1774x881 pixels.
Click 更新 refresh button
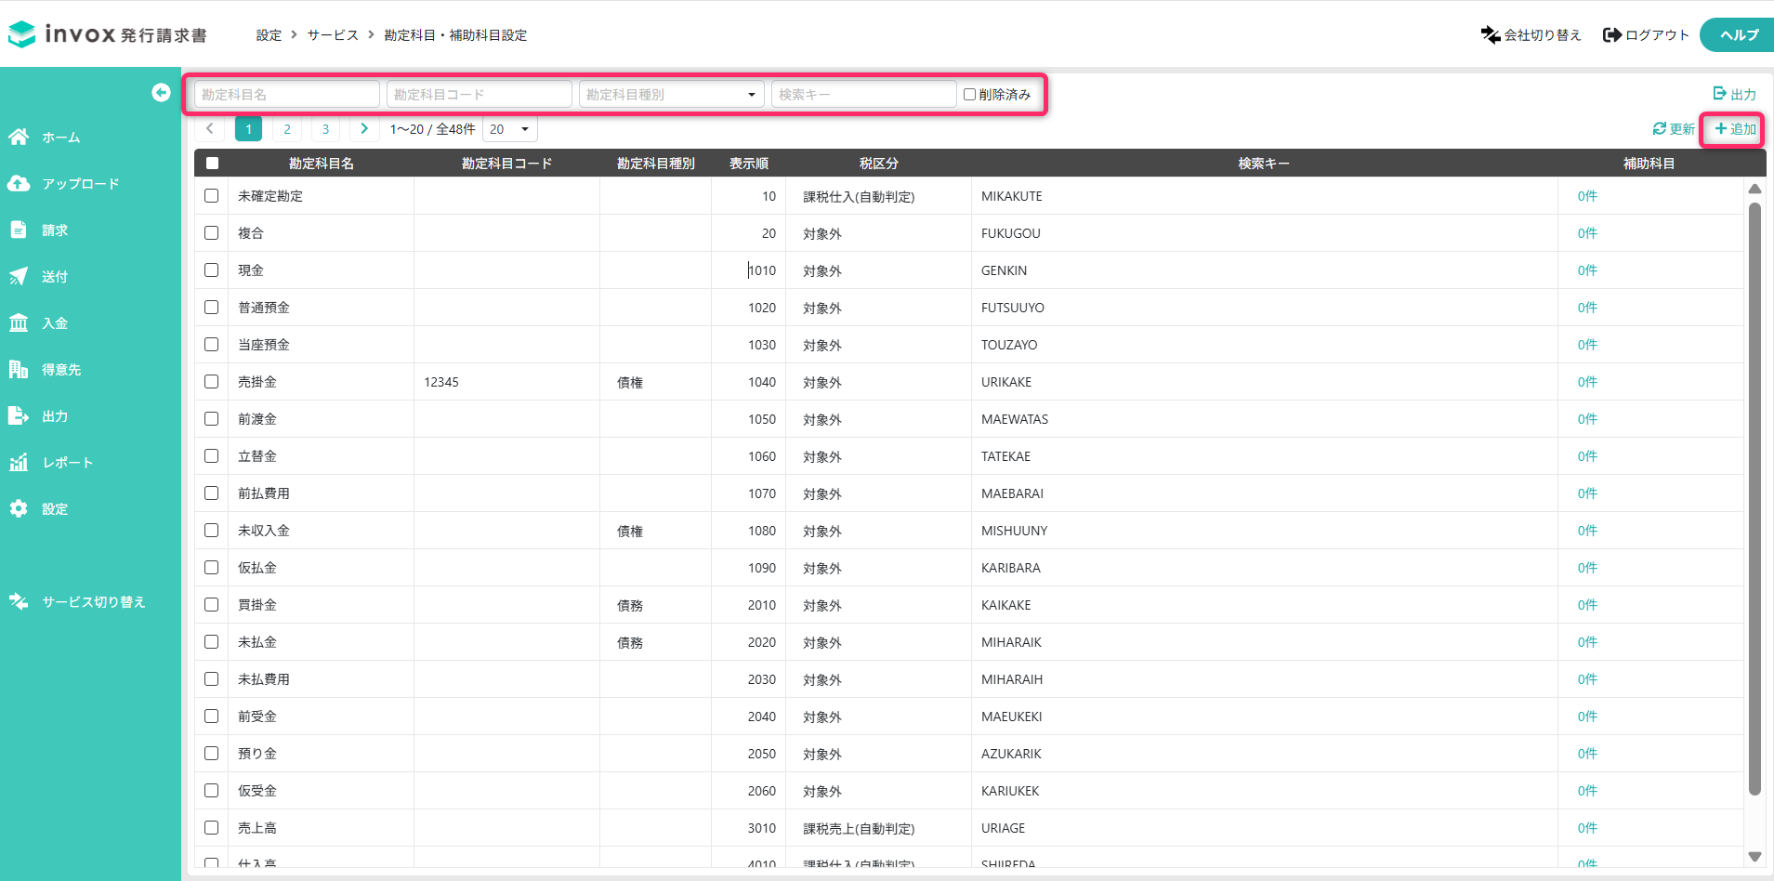point(1674,129)
